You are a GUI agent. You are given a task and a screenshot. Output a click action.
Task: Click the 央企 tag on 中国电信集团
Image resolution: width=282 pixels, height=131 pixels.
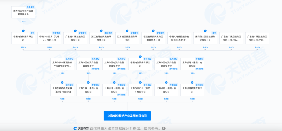click(x=33, y=33)
